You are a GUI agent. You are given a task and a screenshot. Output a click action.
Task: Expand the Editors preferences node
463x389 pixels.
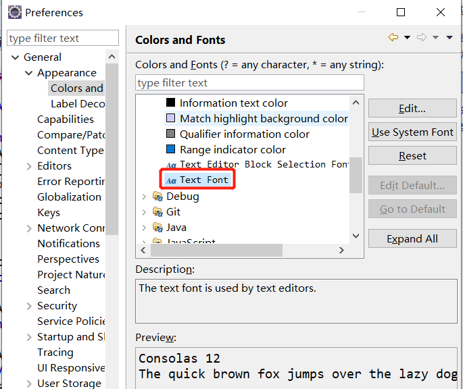click(x=28, y=166)
